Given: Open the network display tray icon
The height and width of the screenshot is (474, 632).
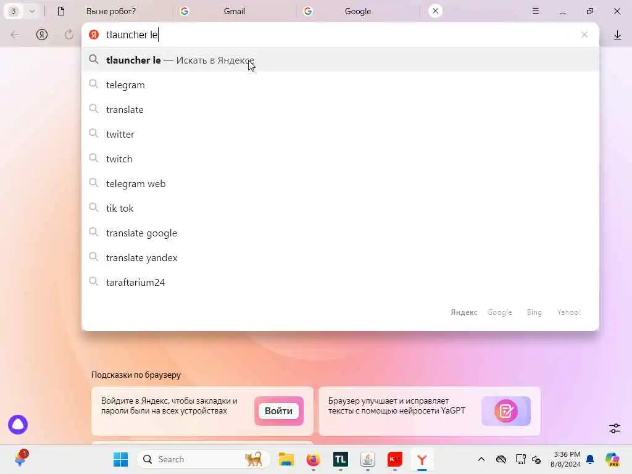Looking at the screenshot, I should point(520,459).
